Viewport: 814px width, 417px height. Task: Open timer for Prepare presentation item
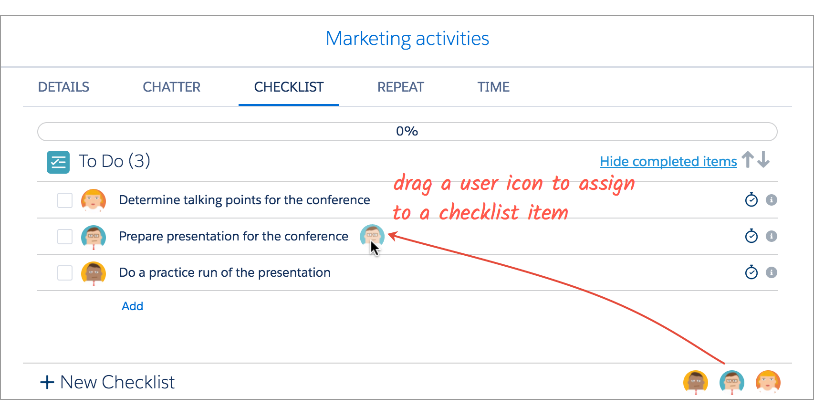[751, 236]
